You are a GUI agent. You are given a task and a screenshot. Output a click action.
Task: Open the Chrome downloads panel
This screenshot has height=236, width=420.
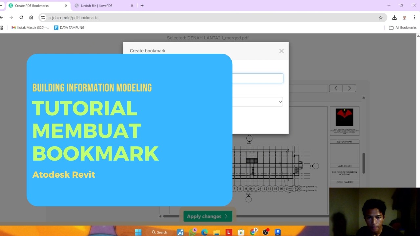(394, 18)
